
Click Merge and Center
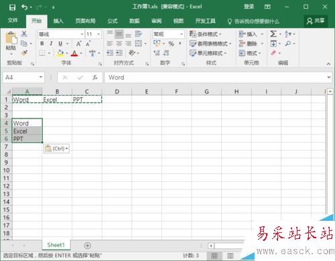139,43
